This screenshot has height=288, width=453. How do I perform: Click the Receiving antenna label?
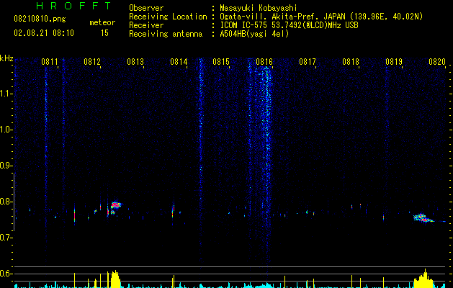(x=166, y=34)
